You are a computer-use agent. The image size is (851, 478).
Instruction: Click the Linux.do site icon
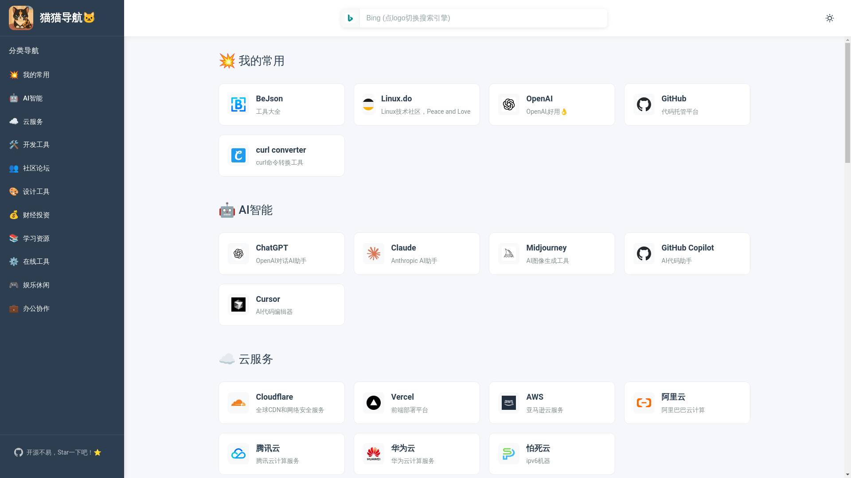point(368,104)
